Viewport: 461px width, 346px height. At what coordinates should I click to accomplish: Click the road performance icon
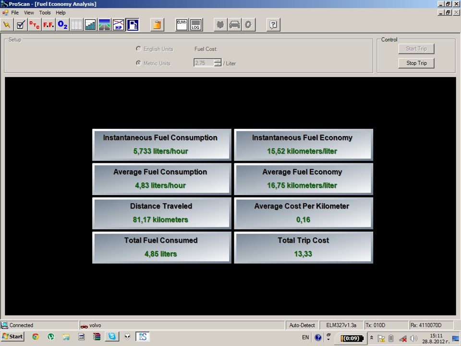104,25
